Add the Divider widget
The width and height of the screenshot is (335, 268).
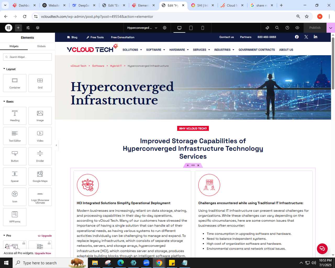tap(40, 156)
